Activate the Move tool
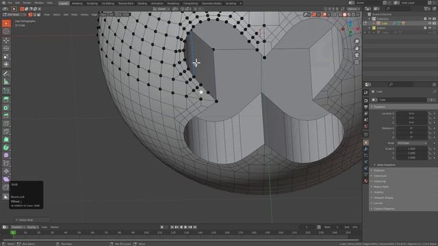The image size is (438, 246). 6,40
